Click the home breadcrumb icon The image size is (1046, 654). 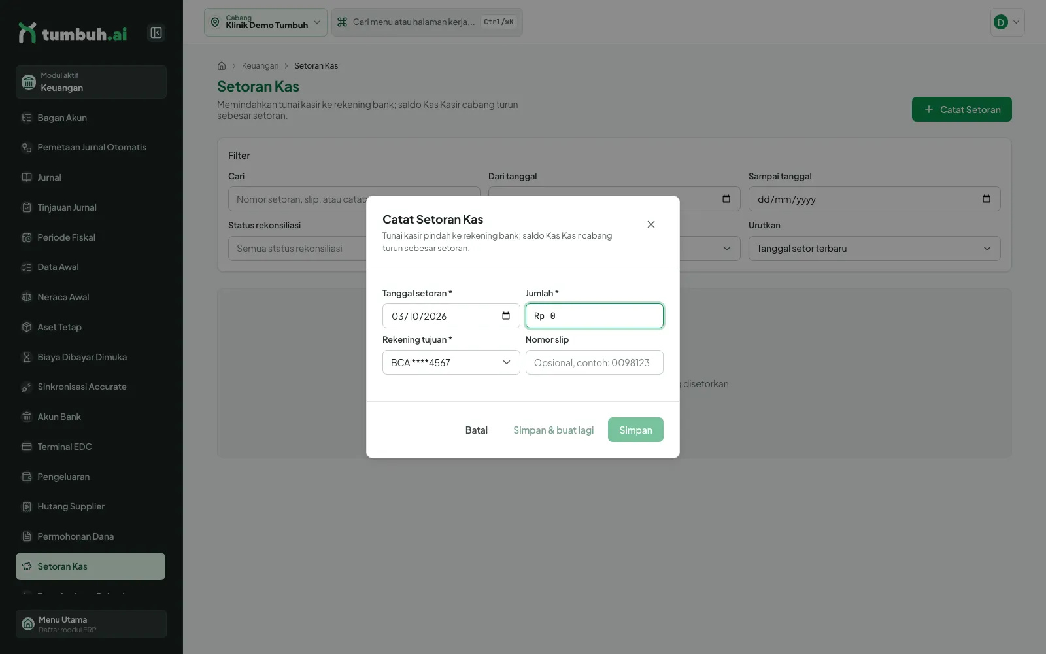[x=222, y=66]
